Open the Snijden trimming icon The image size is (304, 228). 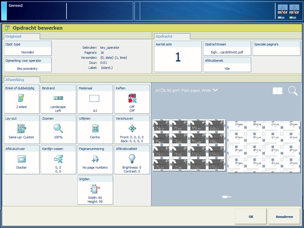point(95,189)
